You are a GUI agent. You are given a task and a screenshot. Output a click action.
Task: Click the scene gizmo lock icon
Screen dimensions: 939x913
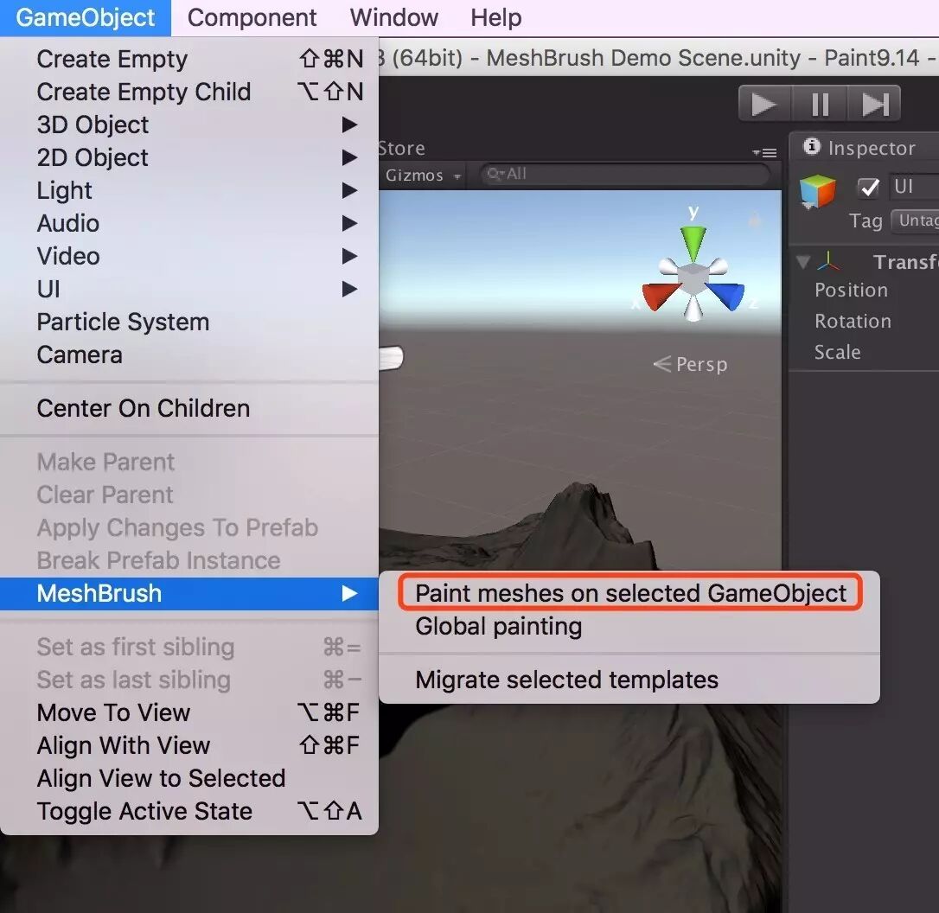(x=755, y=220)
